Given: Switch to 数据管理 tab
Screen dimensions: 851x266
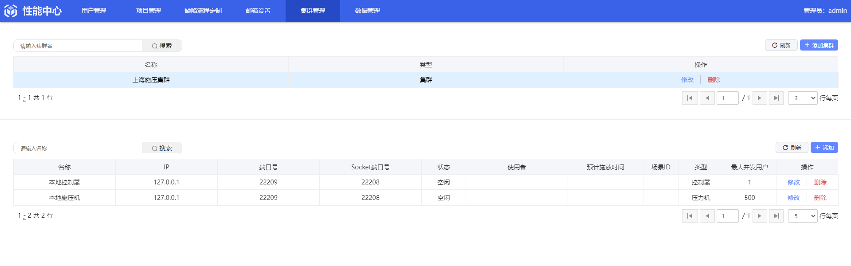Looking at the screenshot, I should 367,11.
